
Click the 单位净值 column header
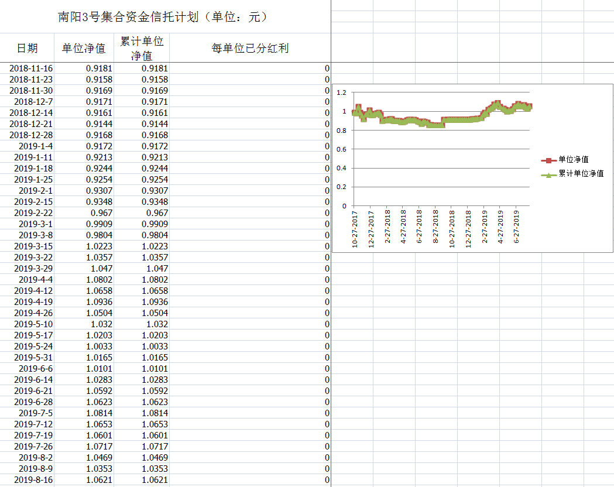[x=84, y=48]
